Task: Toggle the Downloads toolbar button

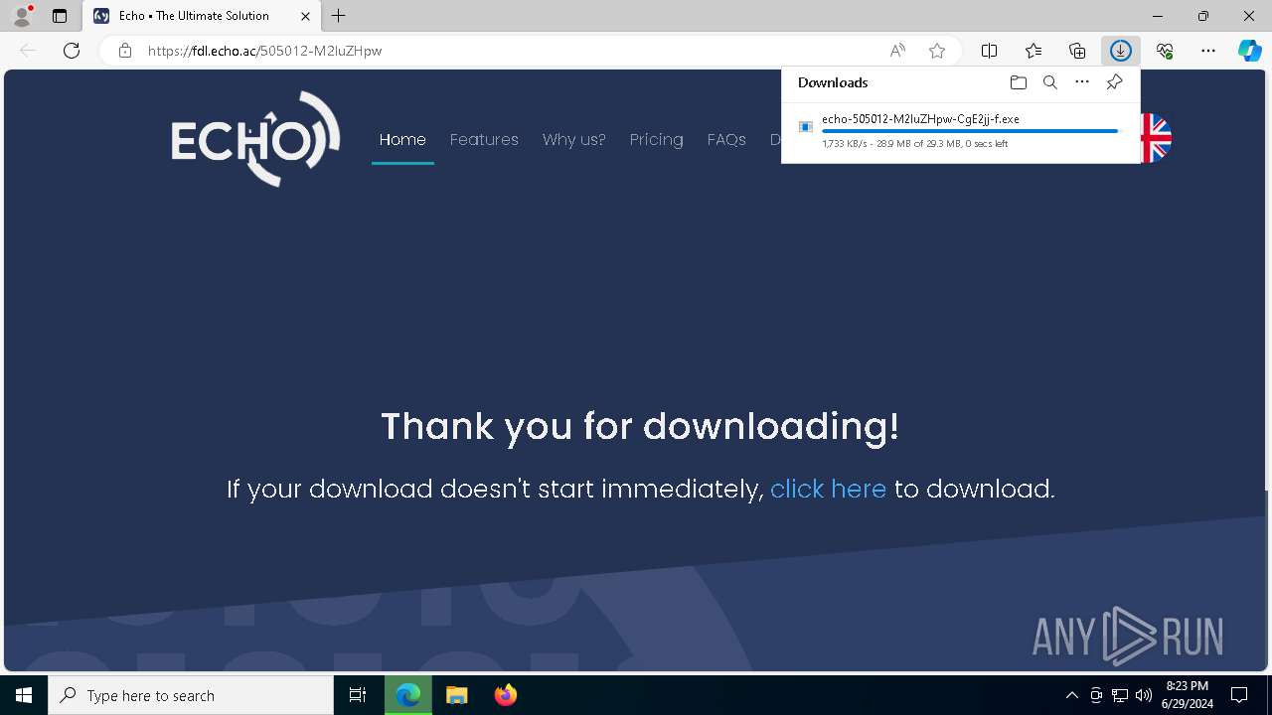Action: coord(1121,51)
